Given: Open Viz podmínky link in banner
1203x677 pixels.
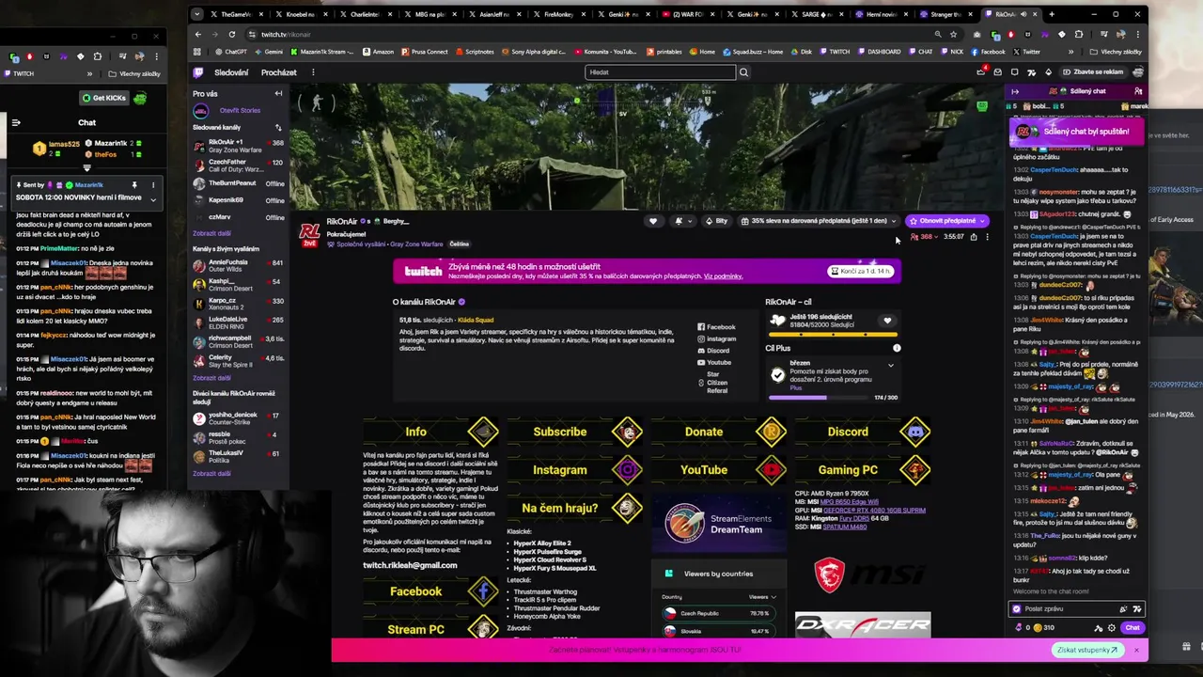Looking at the screenshot, I should coord(723,276).
